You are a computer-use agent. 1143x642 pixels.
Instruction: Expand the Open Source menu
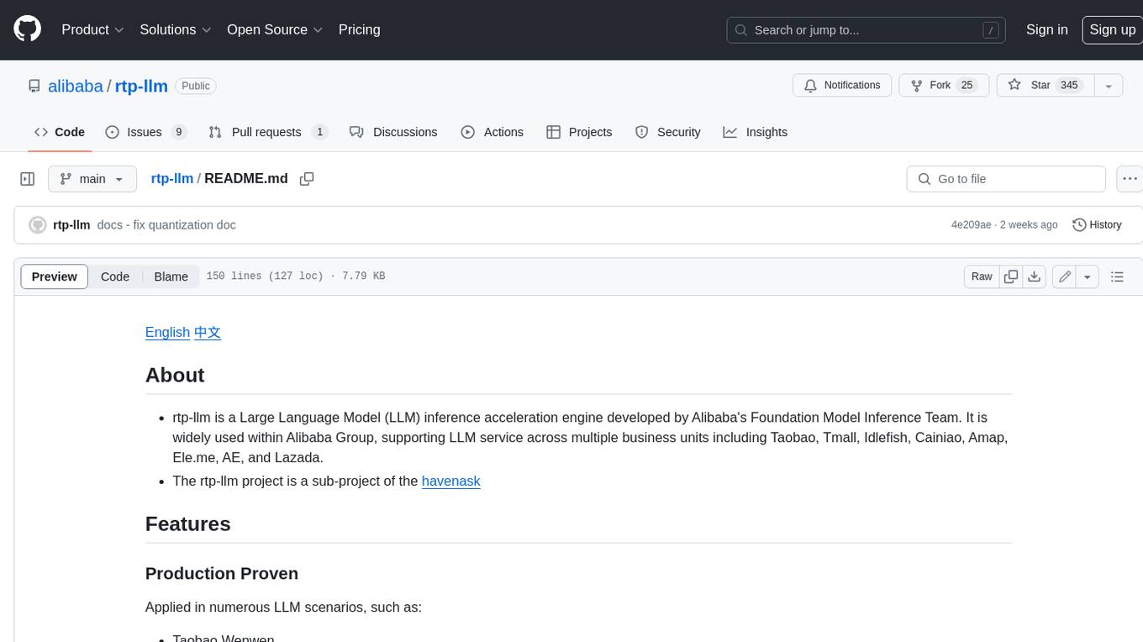click(x=275, y=29)
